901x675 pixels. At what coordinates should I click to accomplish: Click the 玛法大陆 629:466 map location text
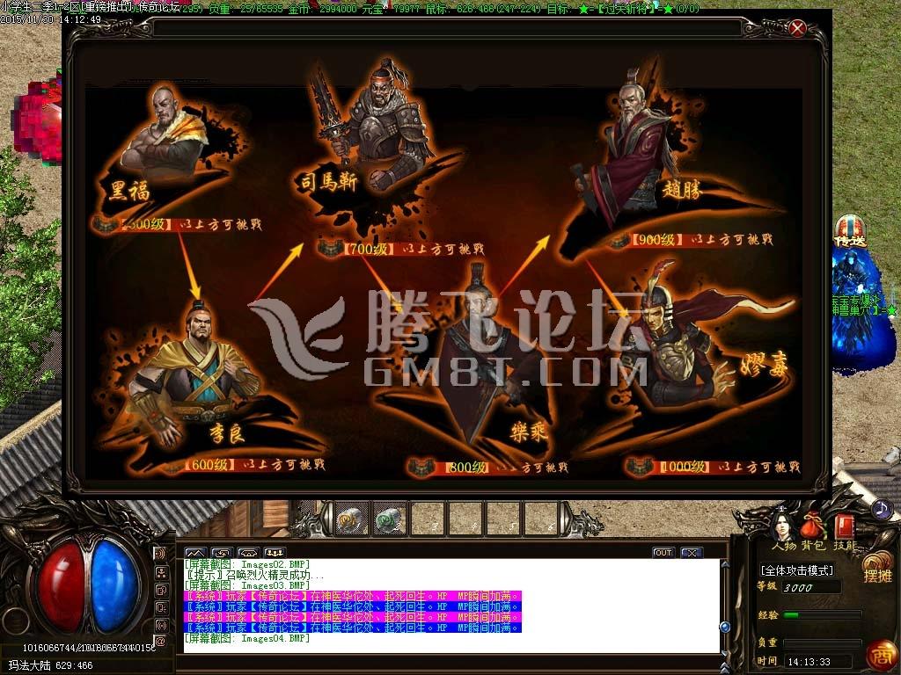[50, 666]
